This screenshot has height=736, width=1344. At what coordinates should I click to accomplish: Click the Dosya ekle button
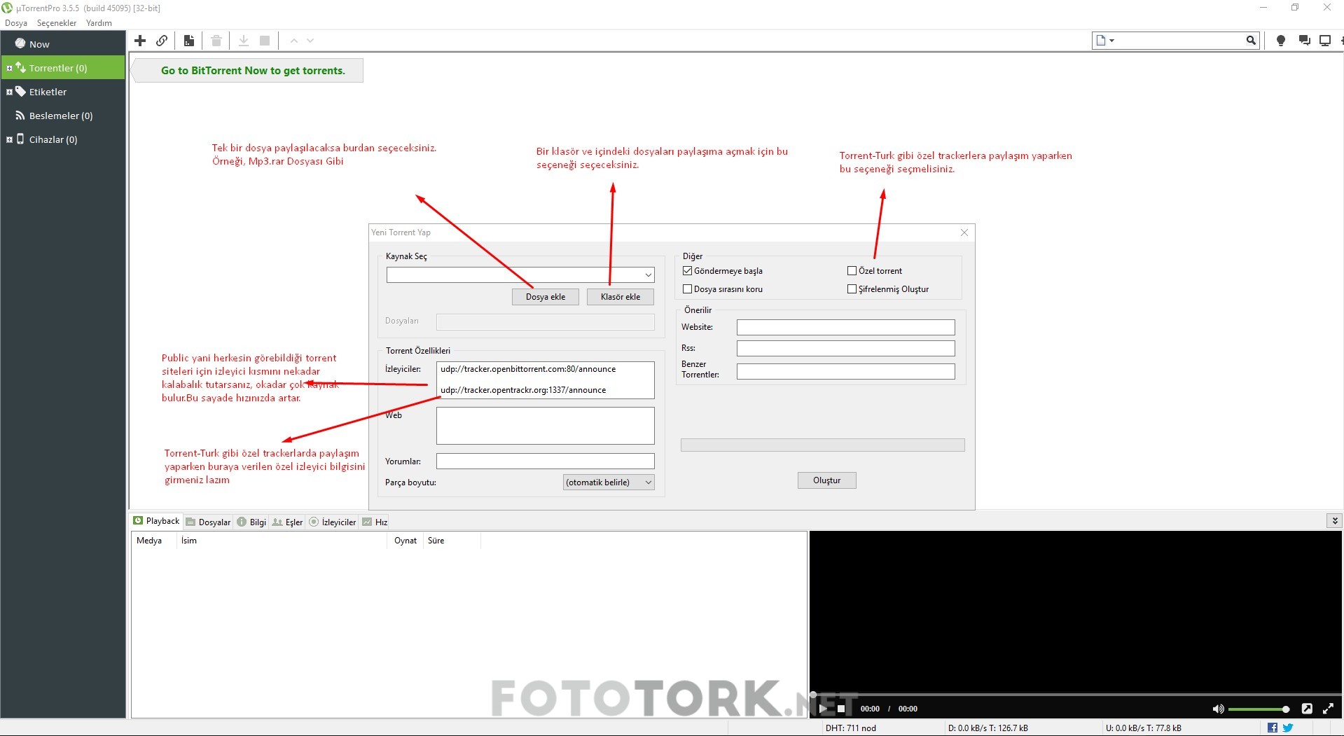click(546, 297)
